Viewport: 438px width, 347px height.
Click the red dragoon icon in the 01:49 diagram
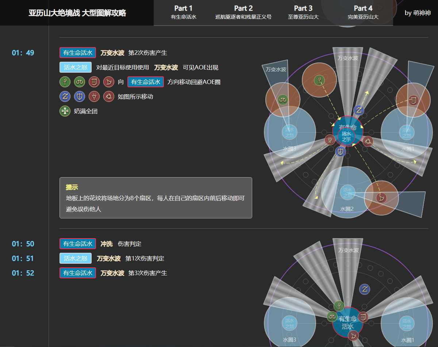coord(330,140)
